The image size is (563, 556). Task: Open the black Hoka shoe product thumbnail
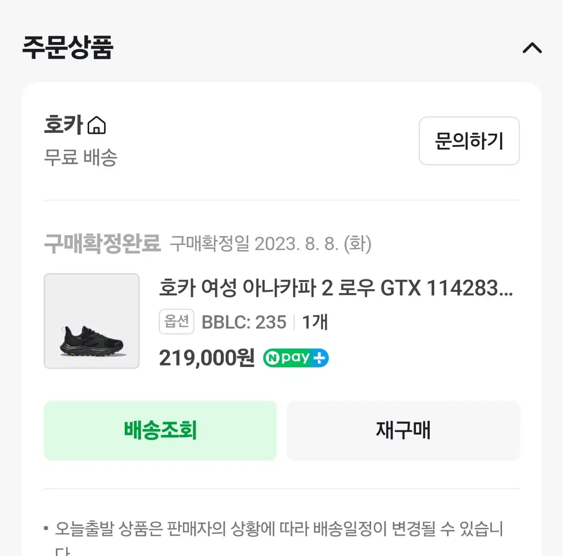91,321
